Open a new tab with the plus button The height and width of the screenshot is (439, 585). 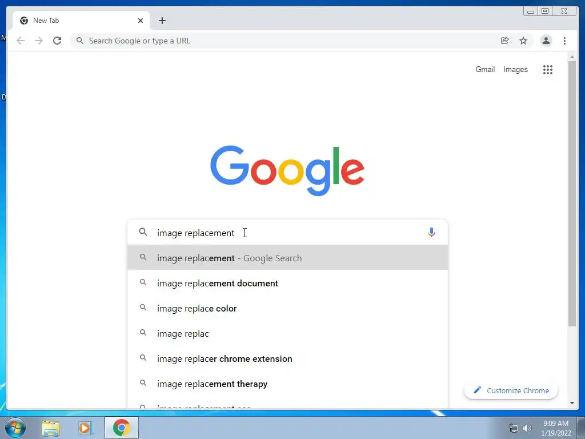point(162,21)
